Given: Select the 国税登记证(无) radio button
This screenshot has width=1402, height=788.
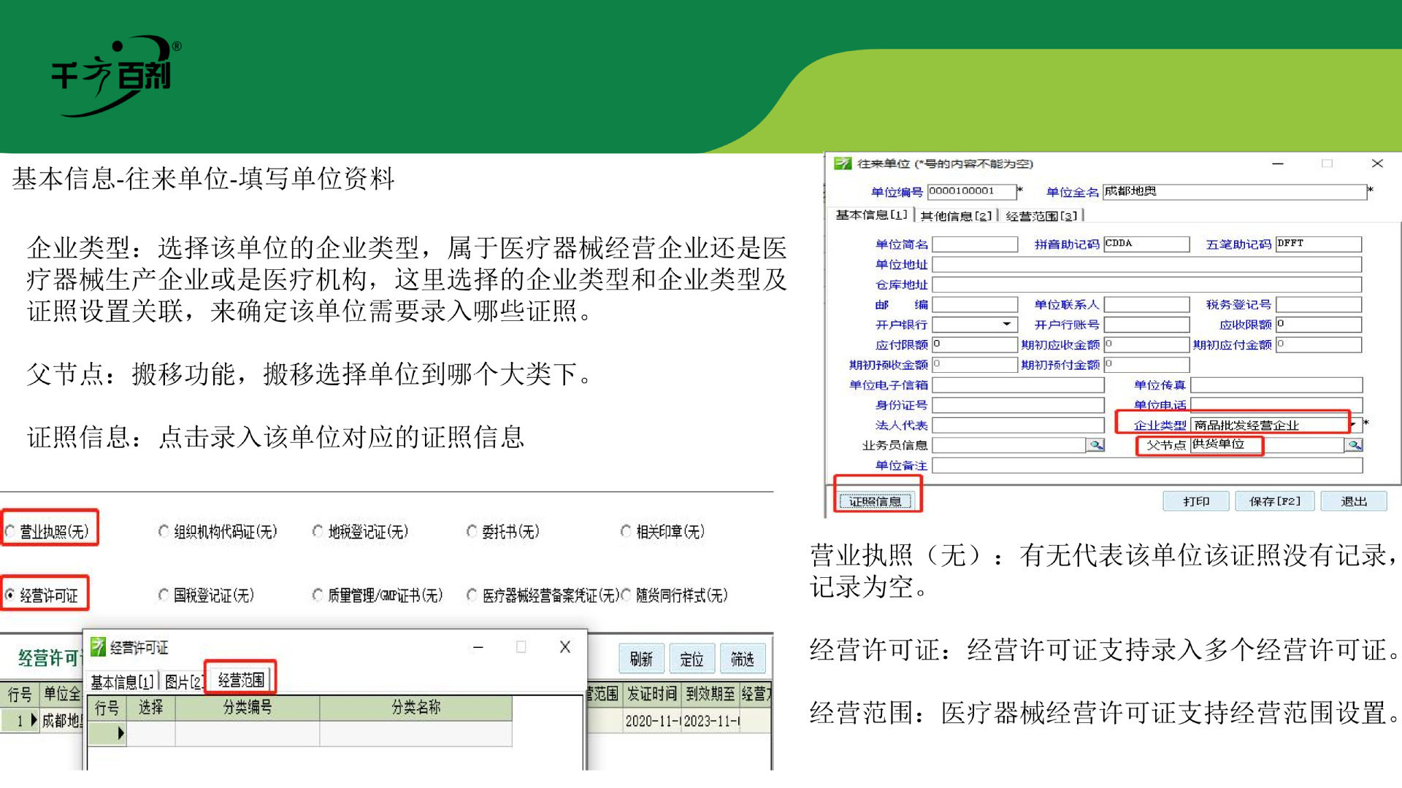Looking at the screenshot, I should tap(164, 595).
